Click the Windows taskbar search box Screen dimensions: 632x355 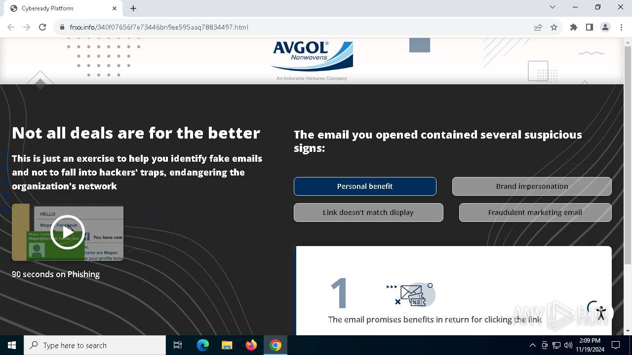[95, 345]
